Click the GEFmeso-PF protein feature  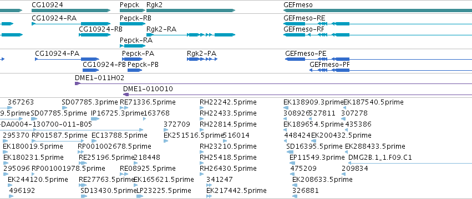(x=390, y=70)
